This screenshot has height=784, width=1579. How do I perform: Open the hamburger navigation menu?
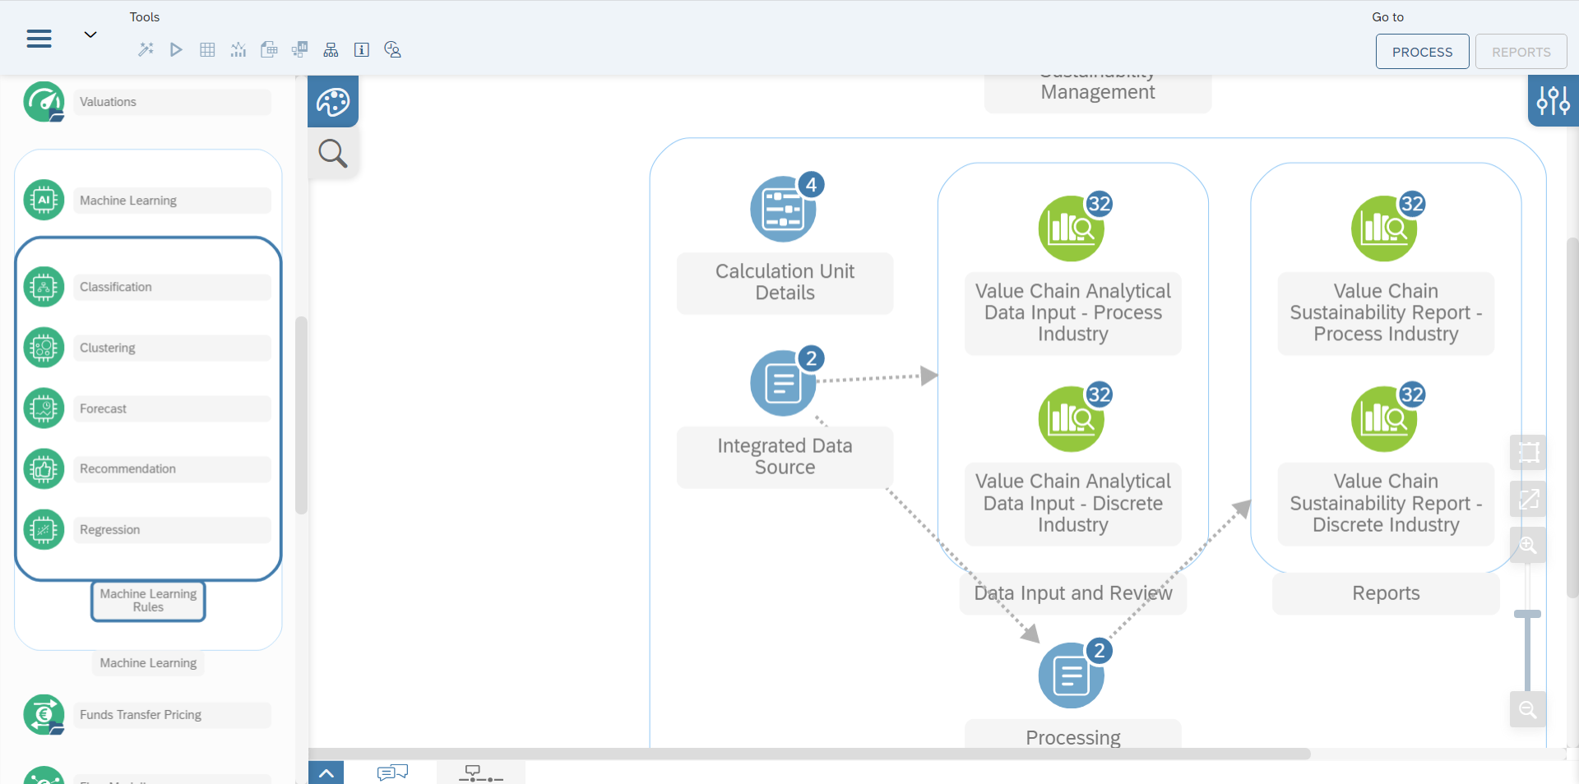(38, 39)
